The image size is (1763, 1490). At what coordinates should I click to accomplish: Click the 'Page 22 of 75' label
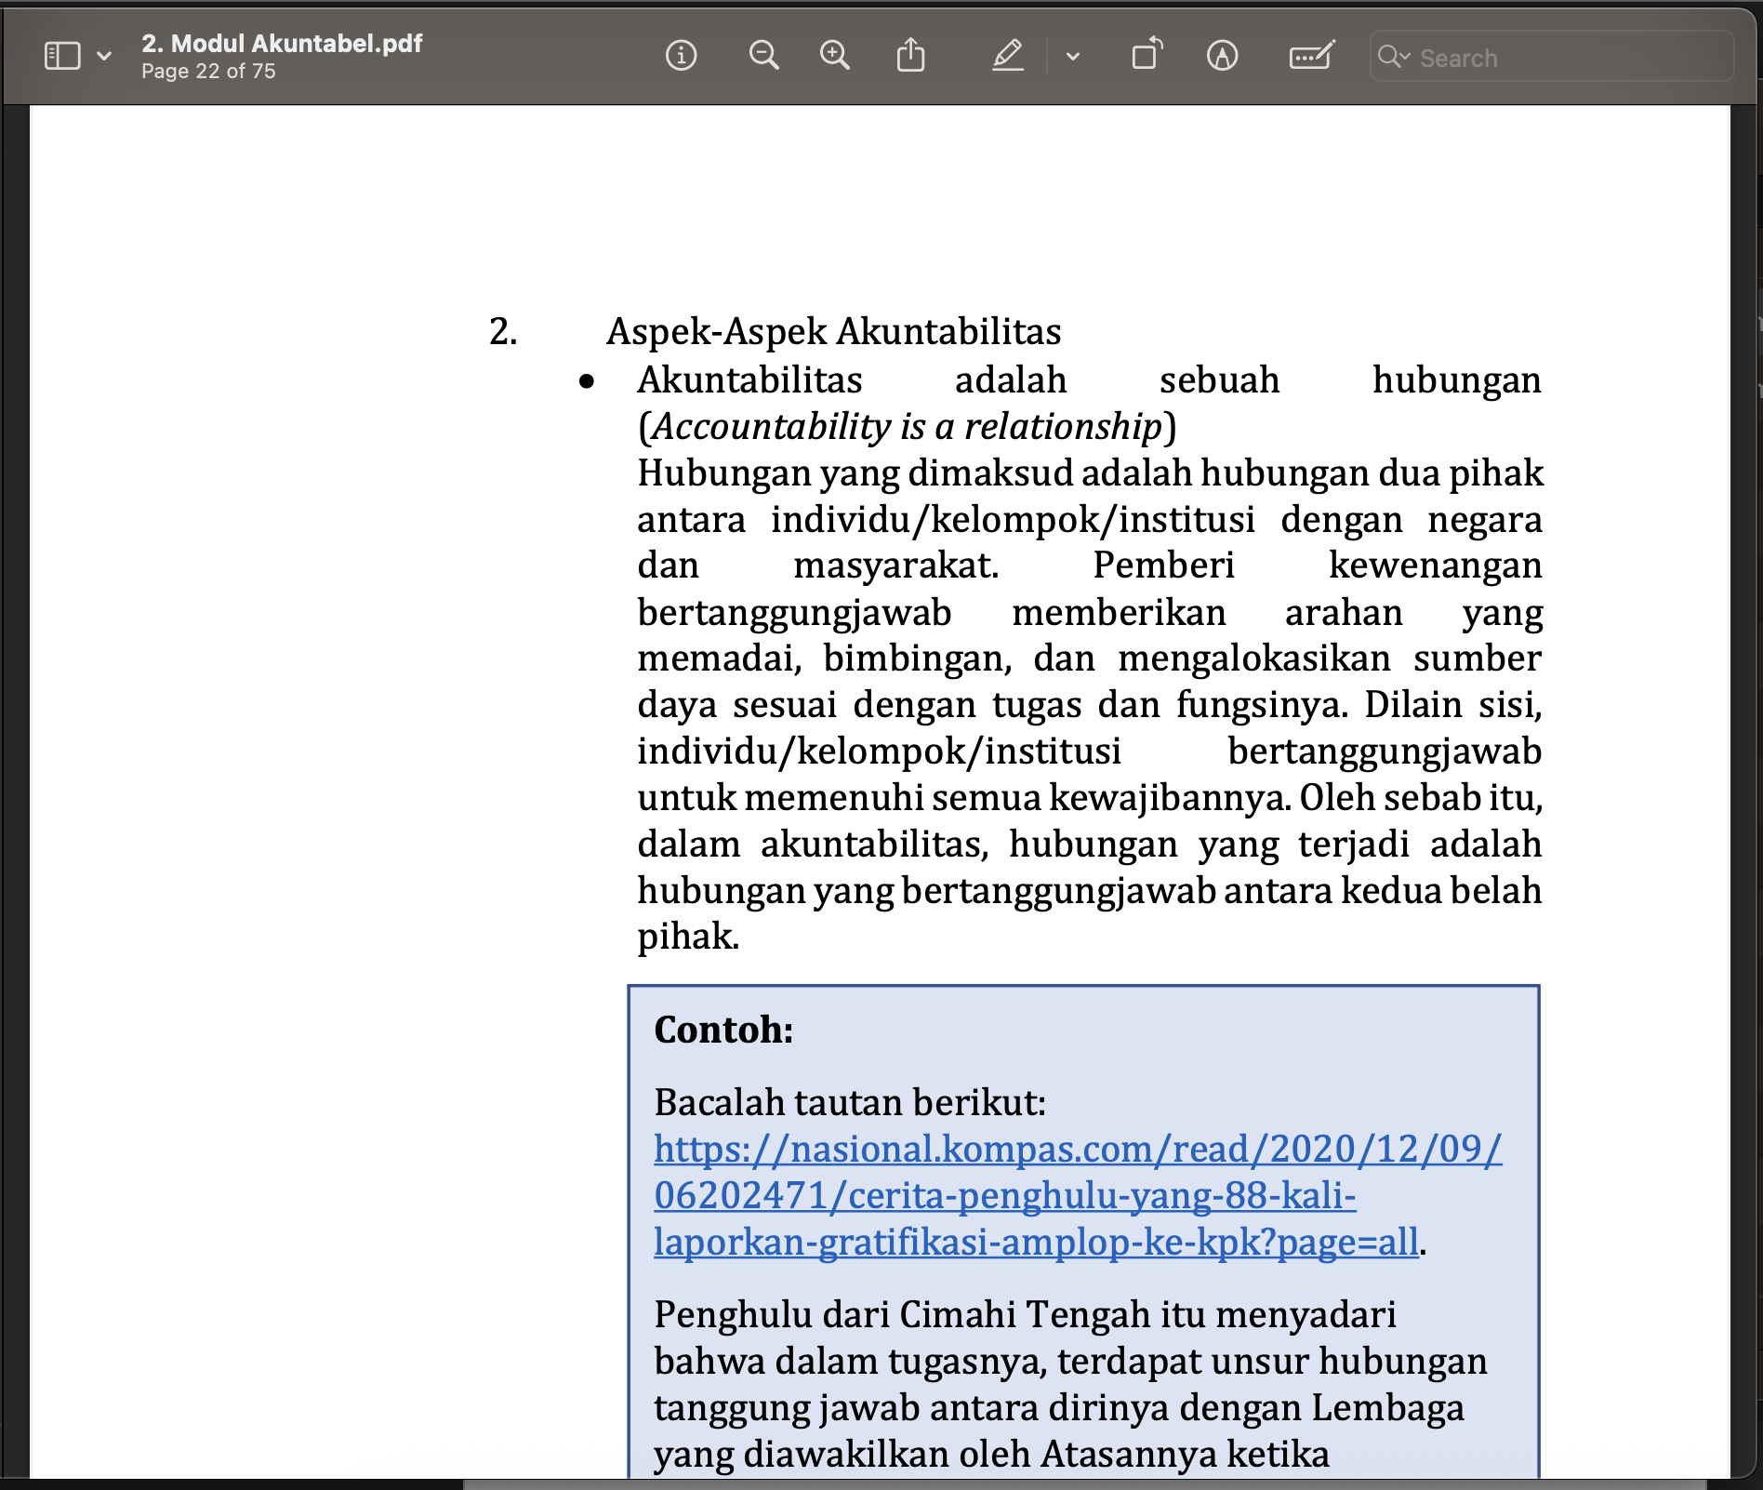(208, 72)
